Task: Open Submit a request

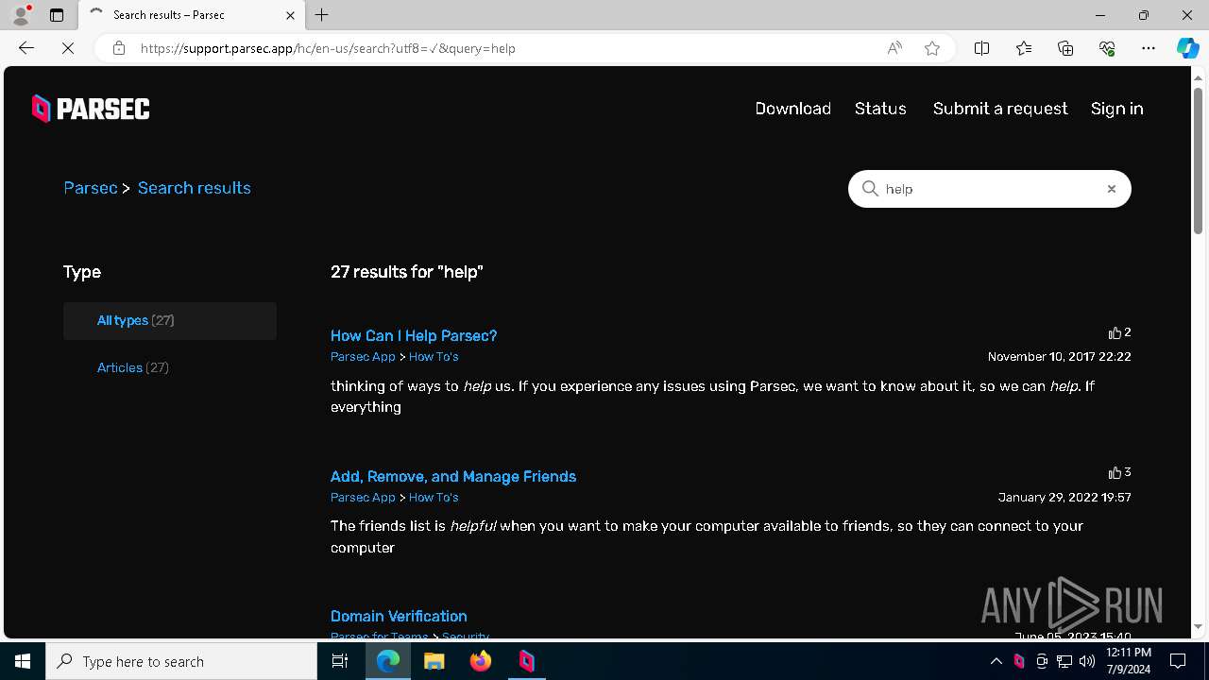Action: (1000, 109)
